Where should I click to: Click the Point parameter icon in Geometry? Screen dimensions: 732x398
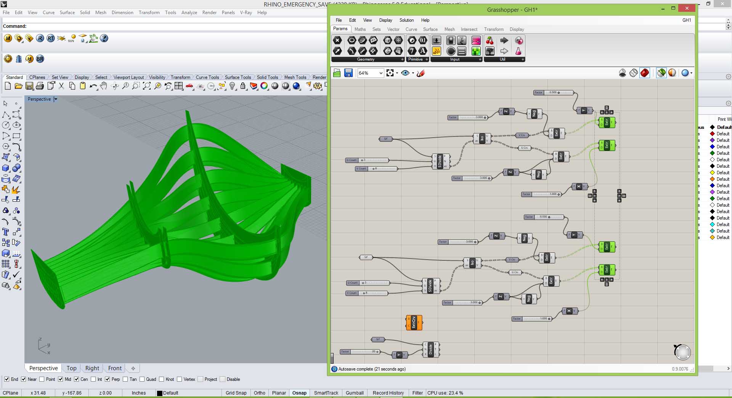tap(337, 41)
